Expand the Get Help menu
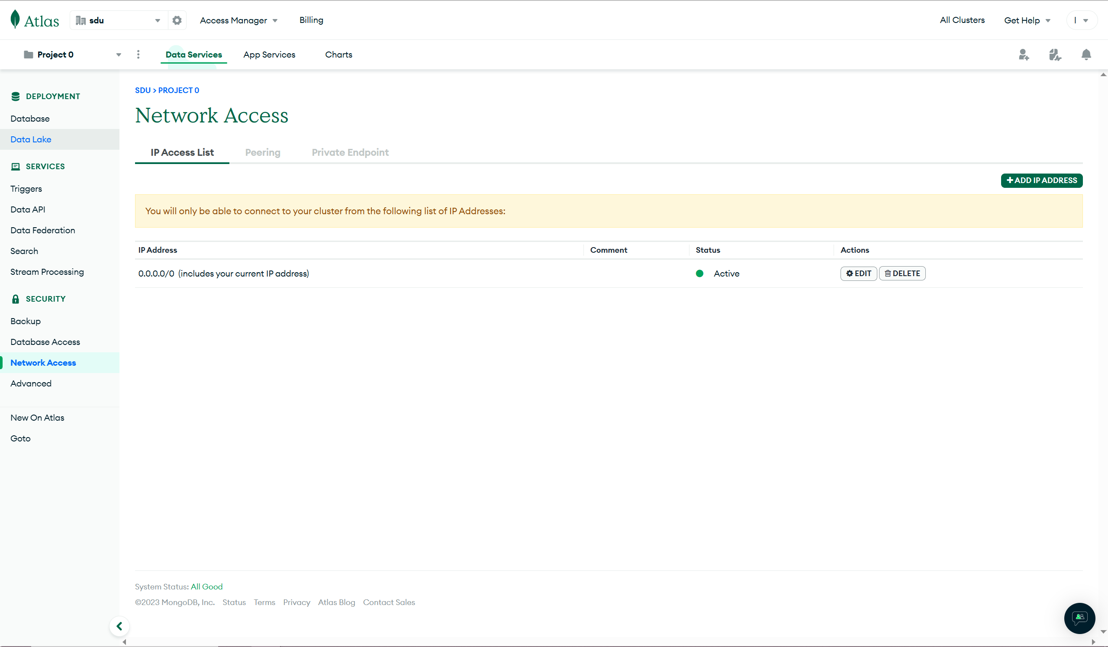Viewport: 1108px width, 647px height. 1027,20
